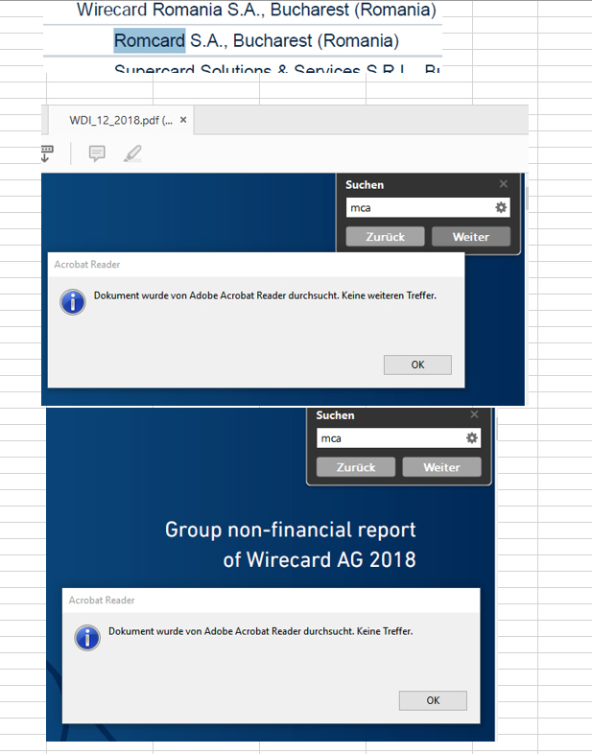The height and width of the screenshot is (754, 592).
Task: Click 'of Wirecard AG 2018' heading text
Action: coord(320,559)
